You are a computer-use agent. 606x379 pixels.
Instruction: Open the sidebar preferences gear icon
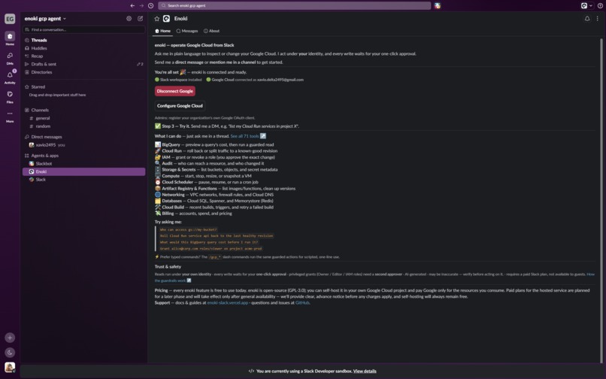coord(129,19)
